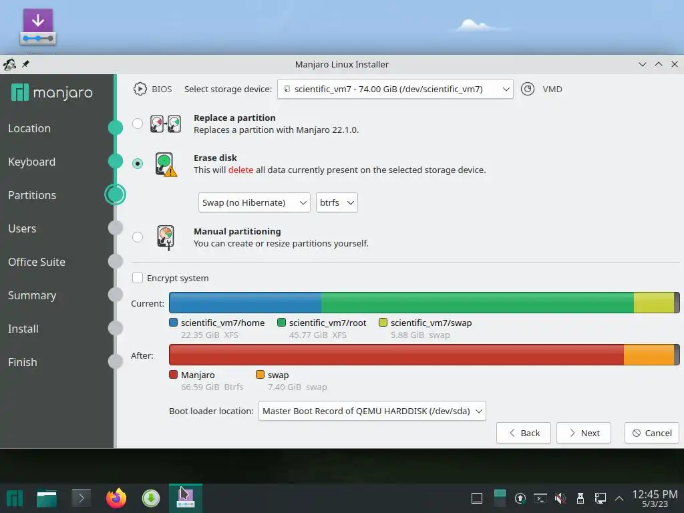Click the BIOS boot icon

(x=140, y=89)
